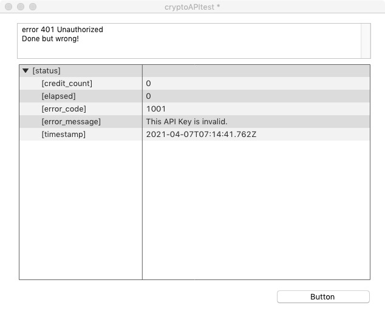Click the credit_count value 0
Viewport: 385px width, 314px height.
[x=149, y=83]
